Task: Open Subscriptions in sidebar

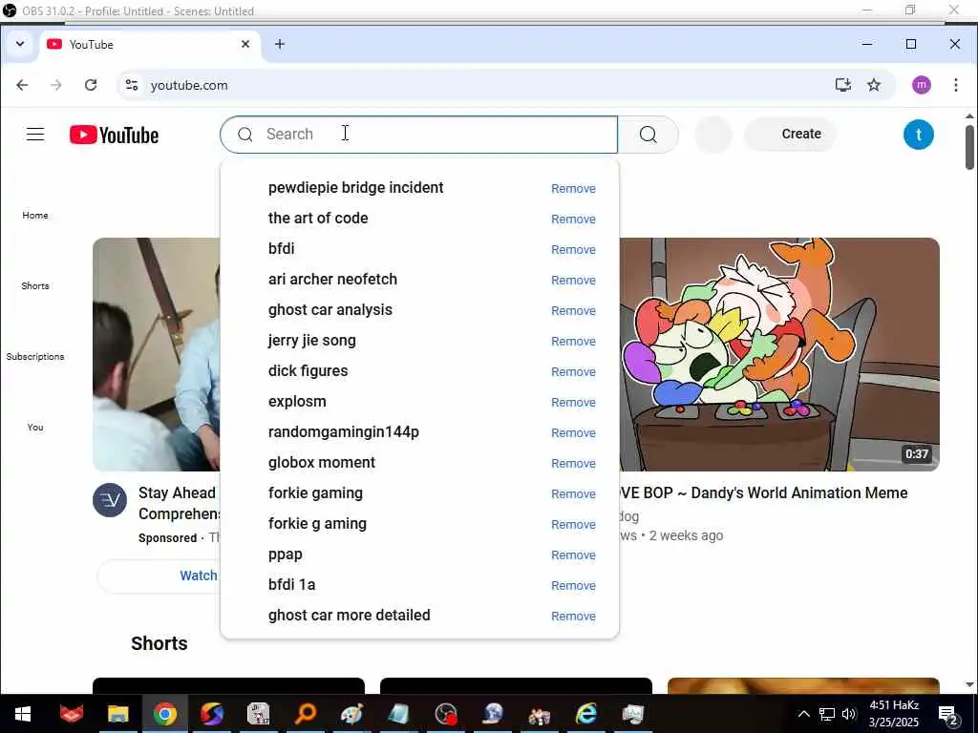Action: click(x=35, y=357)
